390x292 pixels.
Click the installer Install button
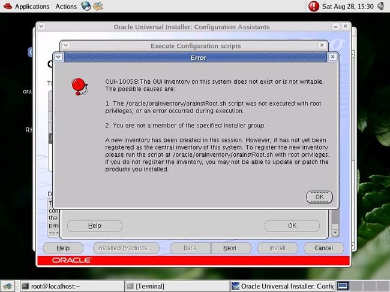pos(277,248)
